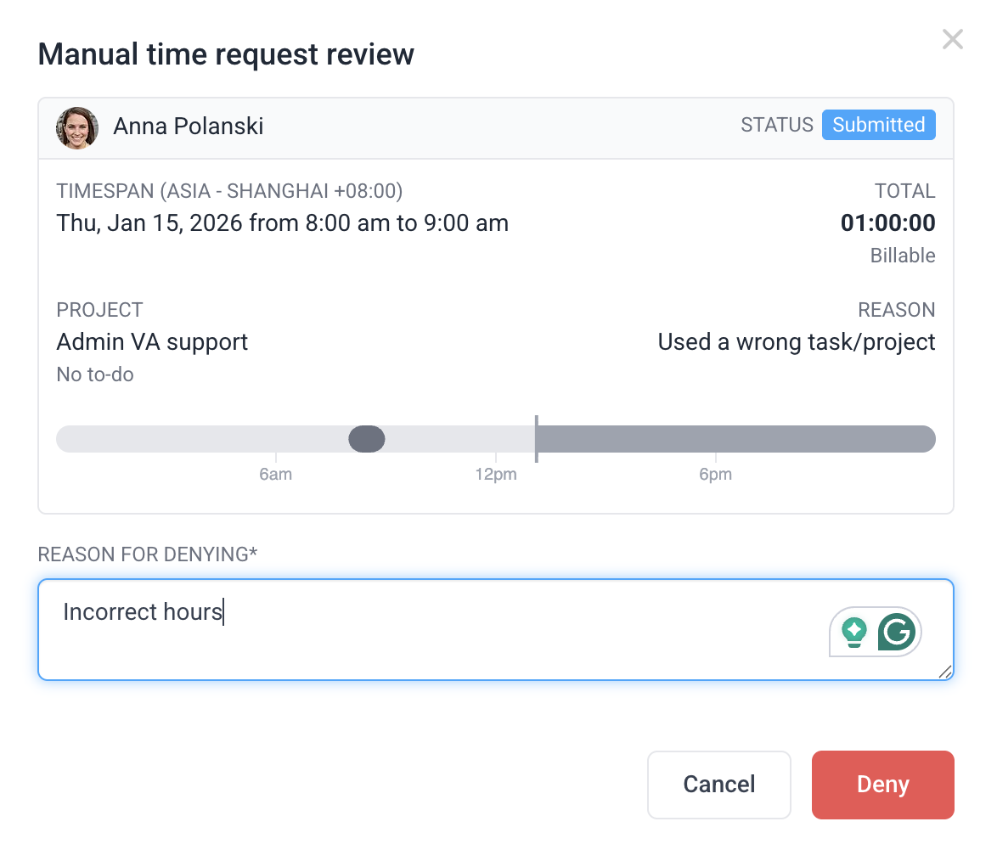Screen dimensions: 997x861
Task: Click the dark 8–9 am block on timeline
Action: coord(367,439)
